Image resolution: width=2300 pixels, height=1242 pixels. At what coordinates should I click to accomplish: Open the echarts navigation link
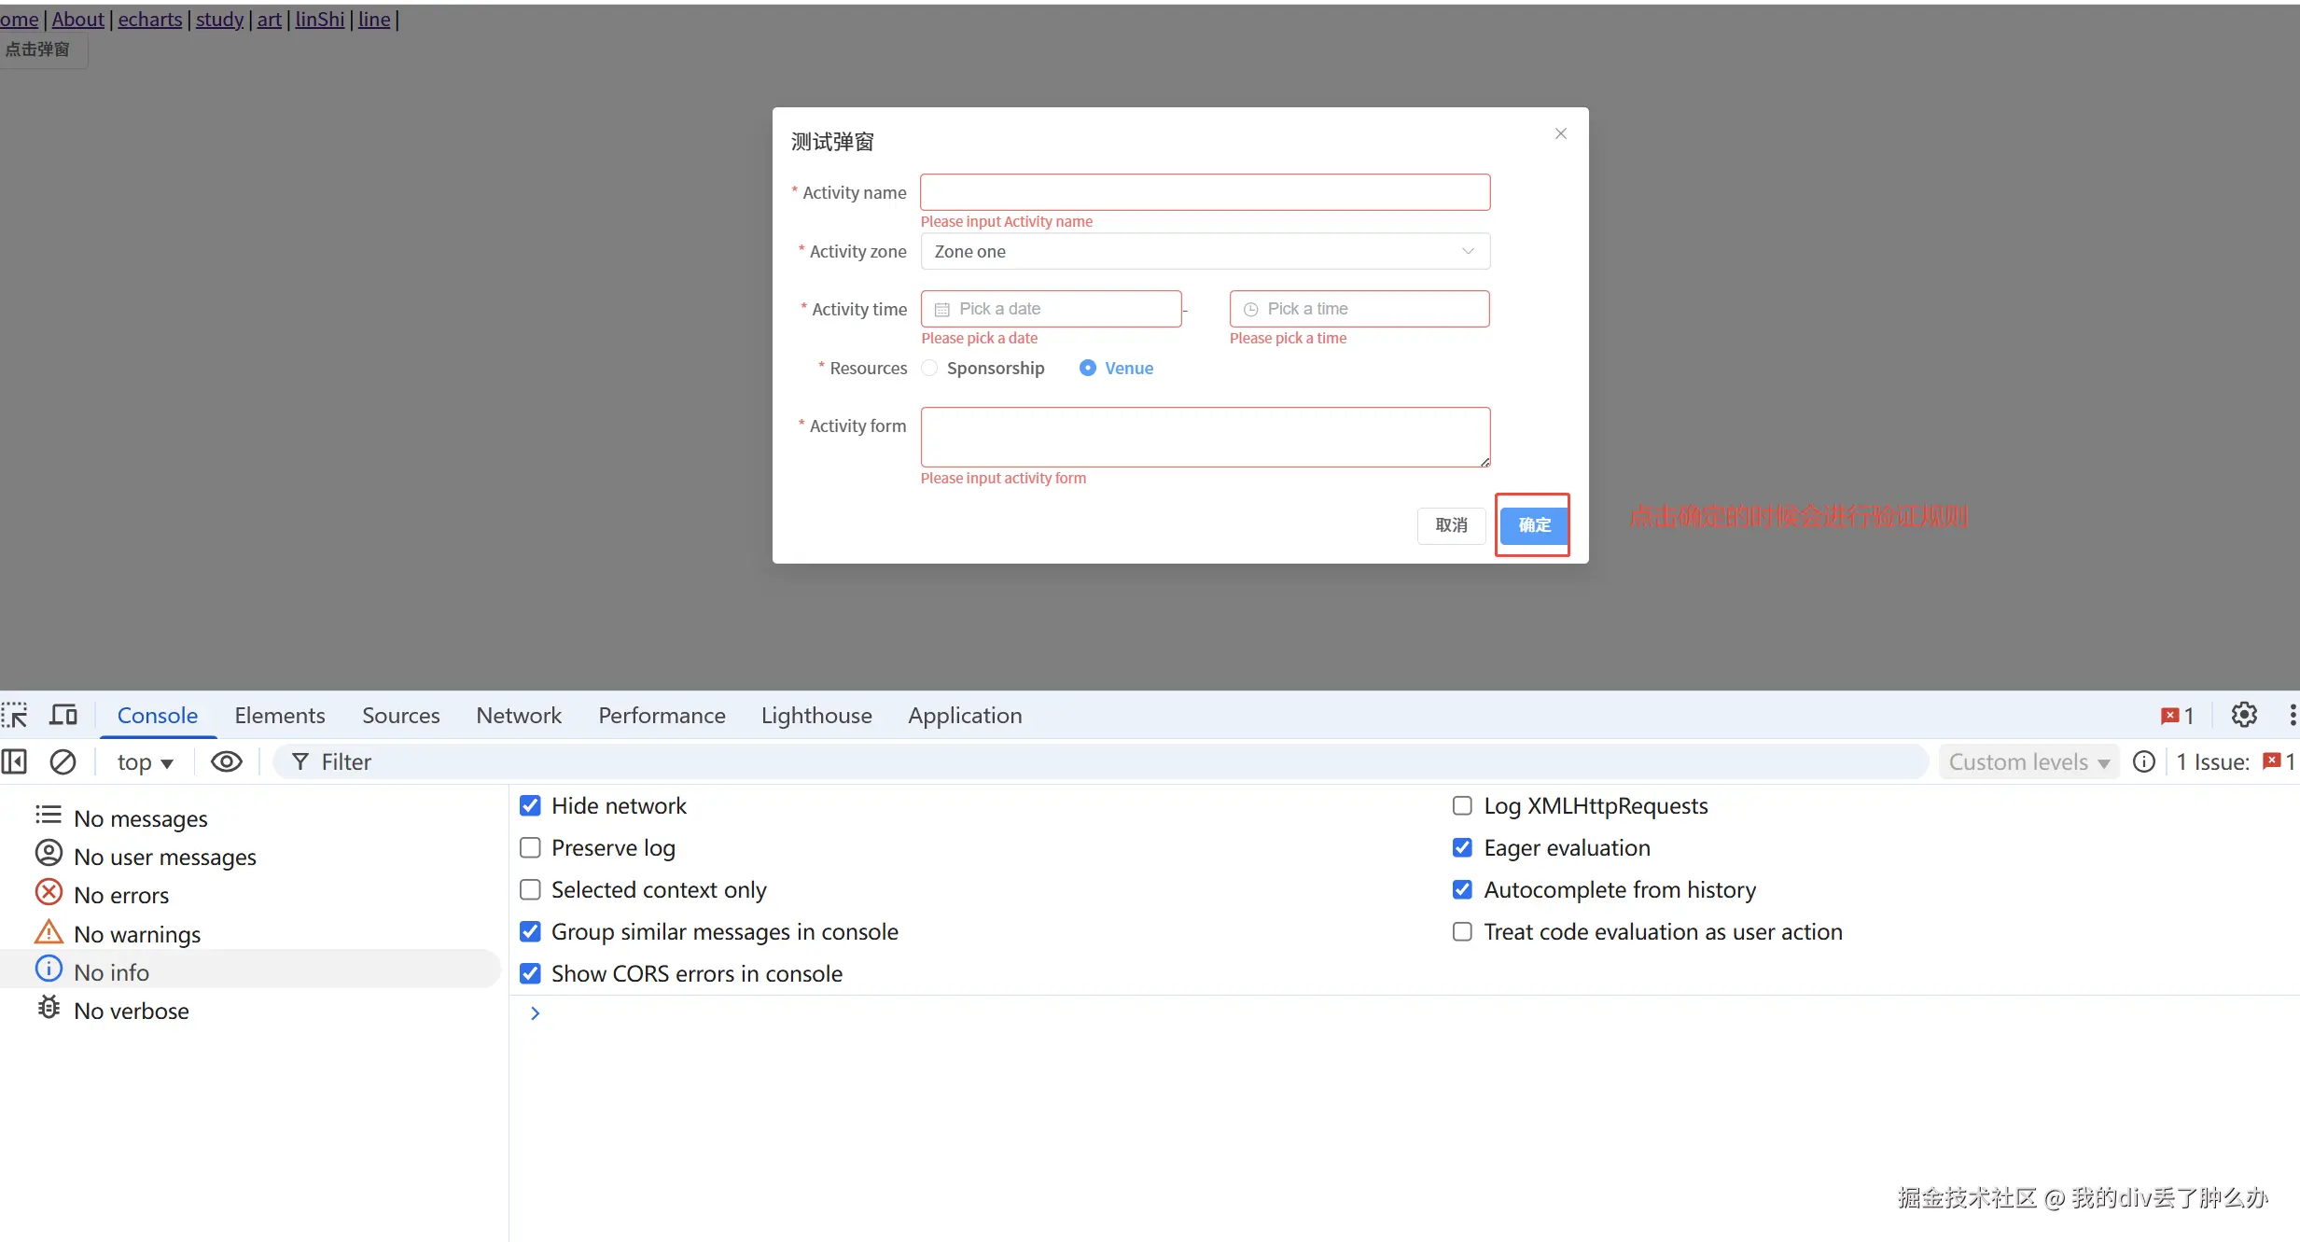tap(150, 20)
